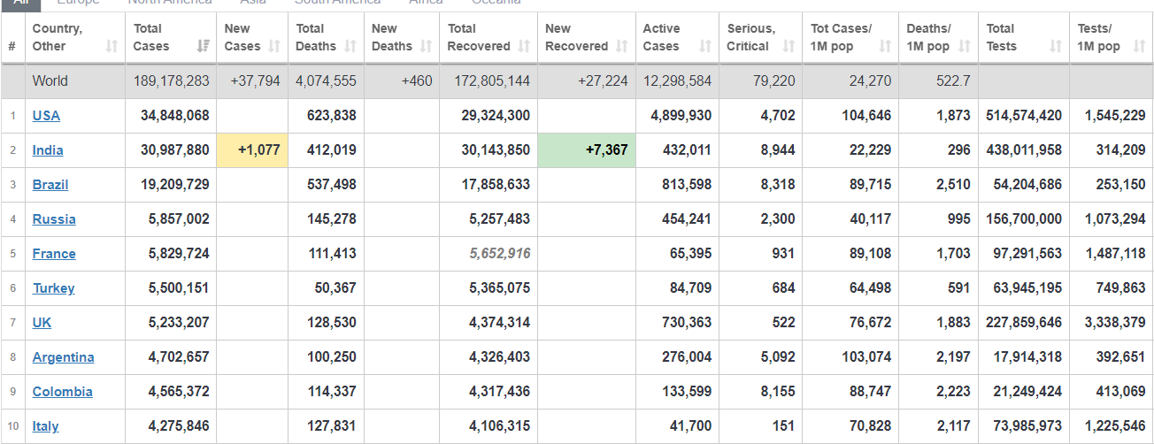The image size is (1154, 444).
Task: Sort table by New Cases arrow icon
Action: point(274,46)
